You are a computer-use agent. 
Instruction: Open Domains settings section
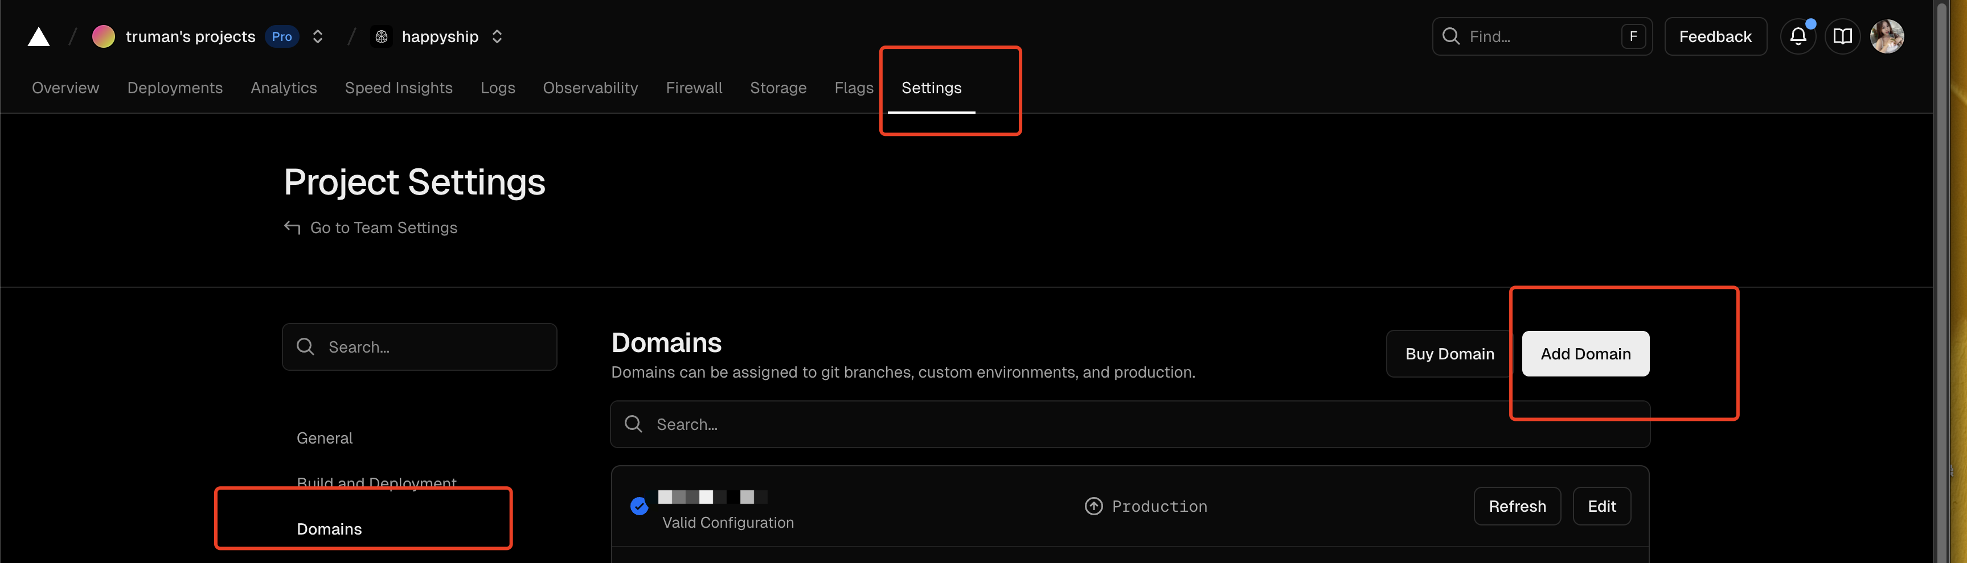[329, 529]
